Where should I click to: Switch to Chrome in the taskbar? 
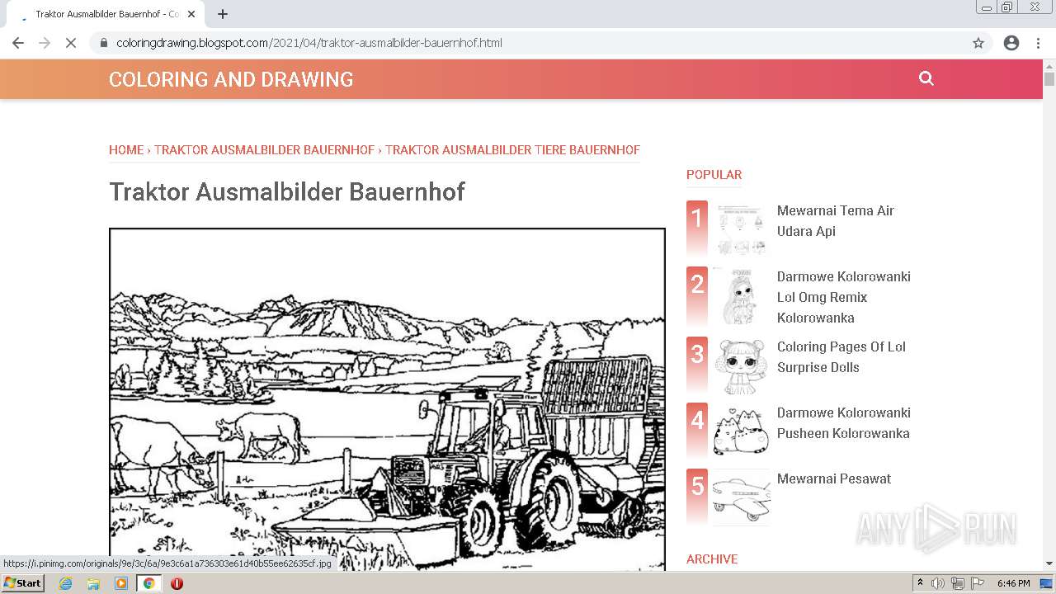(x=149, y=583)
